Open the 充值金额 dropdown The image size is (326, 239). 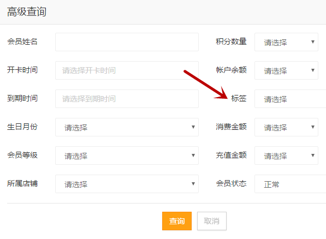286,156
